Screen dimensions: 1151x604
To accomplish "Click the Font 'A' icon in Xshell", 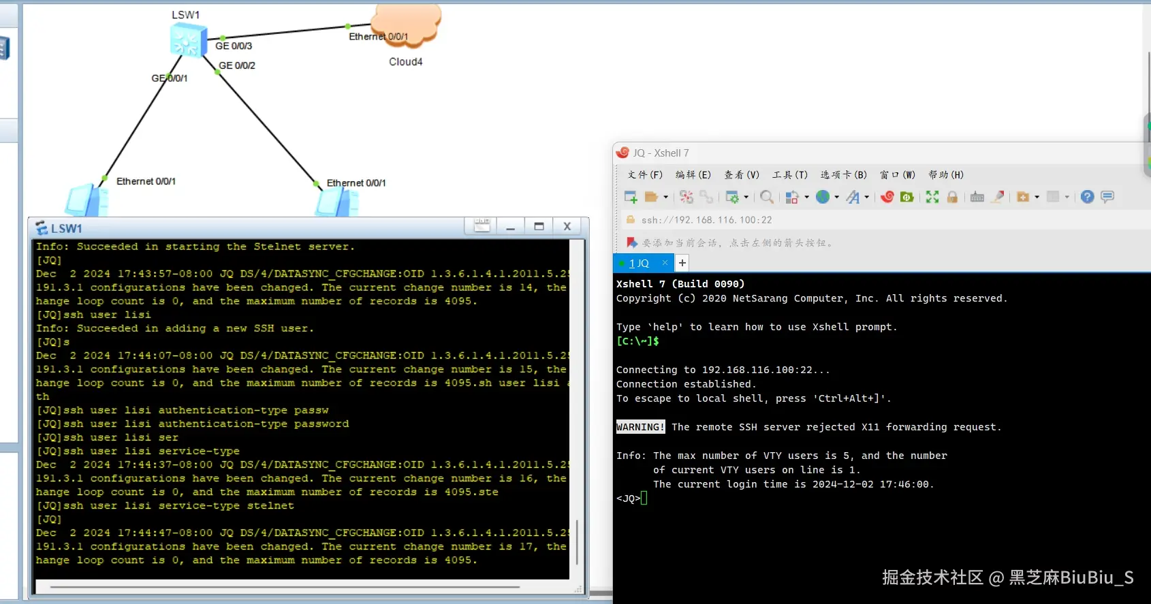I will 853,197.
